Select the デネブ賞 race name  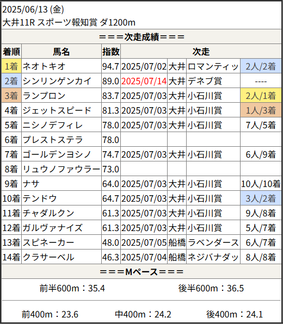coord(205,81)
